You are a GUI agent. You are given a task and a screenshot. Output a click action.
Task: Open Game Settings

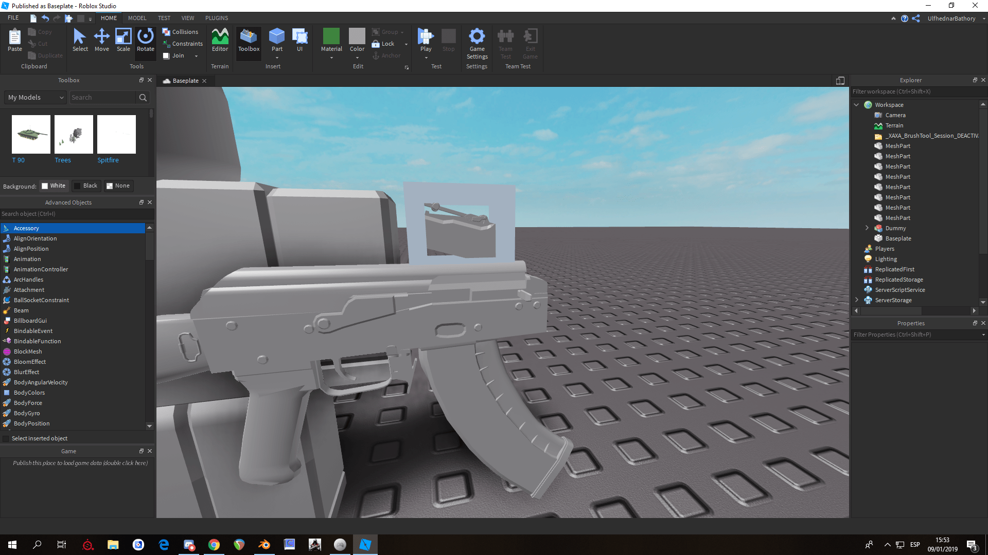477,44
